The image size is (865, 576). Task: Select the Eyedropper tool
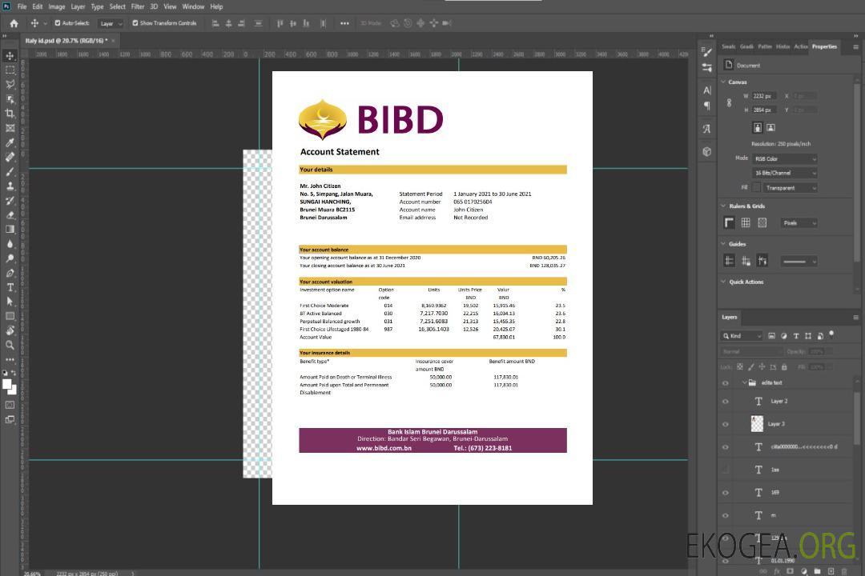10,142
